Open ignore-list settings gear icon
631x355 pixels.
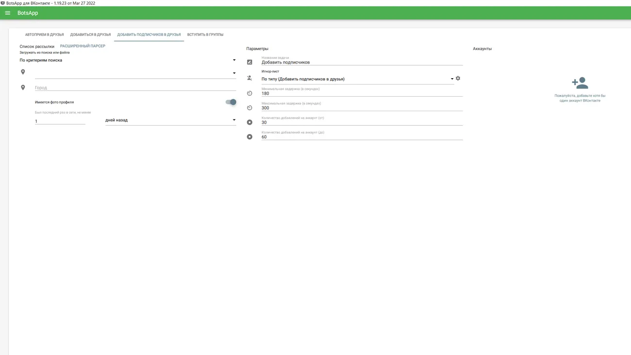[x=458, y=79]
